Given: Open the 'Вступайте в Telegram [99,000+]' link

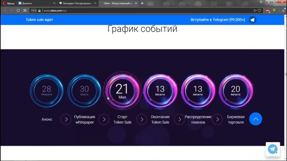Looking at the screenshot, I should tap(217, 20).
